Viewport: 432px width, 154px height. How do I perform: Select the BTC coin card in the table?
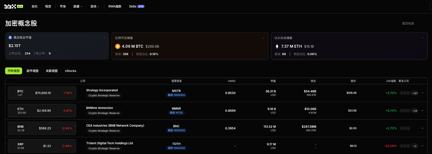(x=42, y=93)
